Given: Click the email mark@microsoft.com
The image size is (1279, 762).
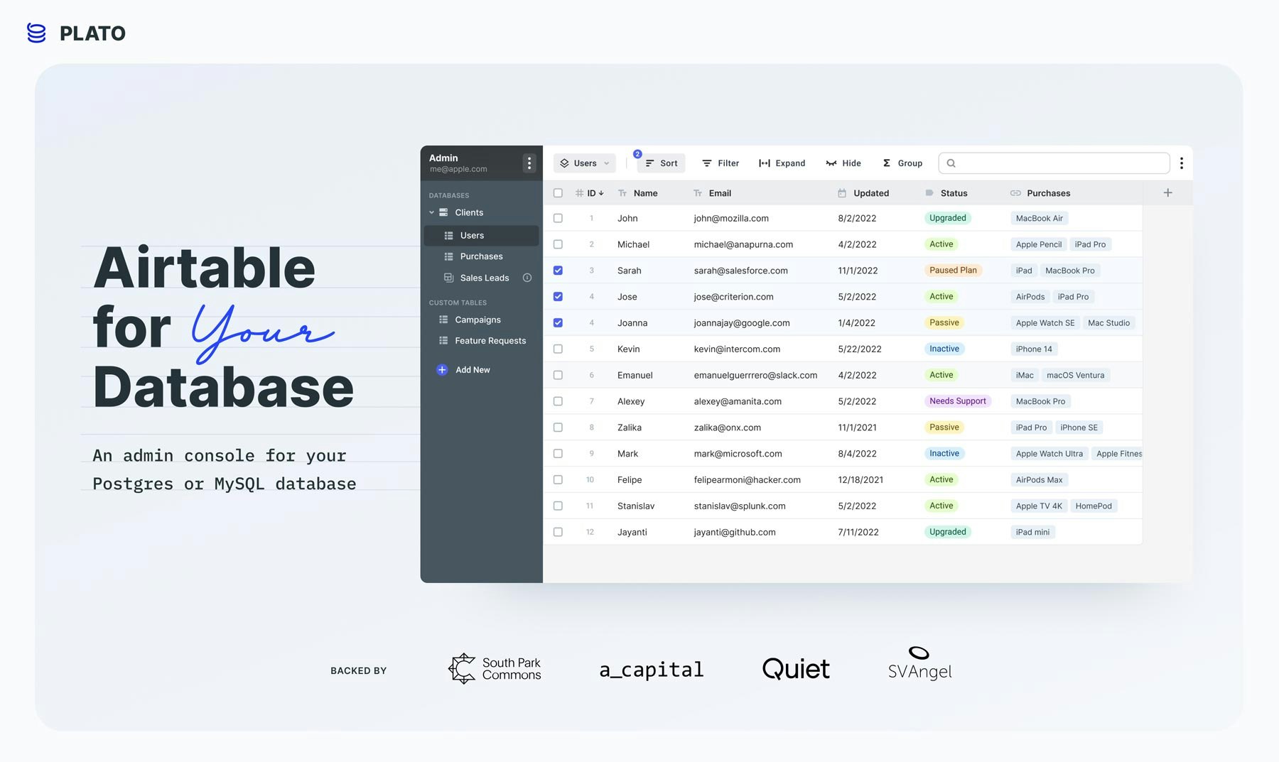Looking at the screenshot, I should (738, 454).
